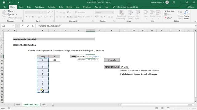Click the Tell me lightbulb icon
The height and width of the screenshot is (110, 197).
coord(114,7)
